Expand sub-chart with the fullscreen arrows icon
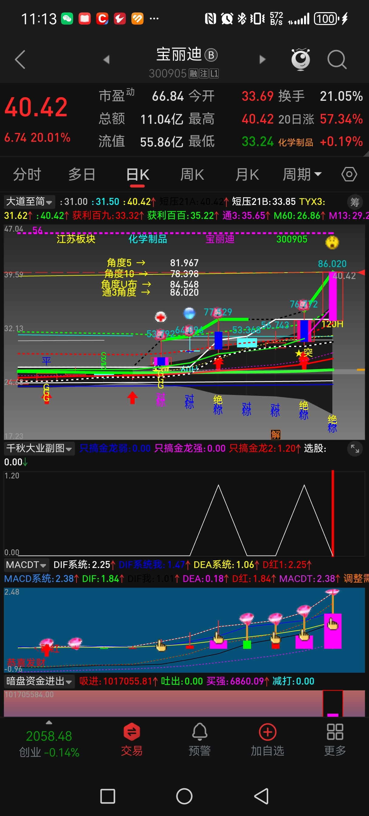 tap(355, 449)
